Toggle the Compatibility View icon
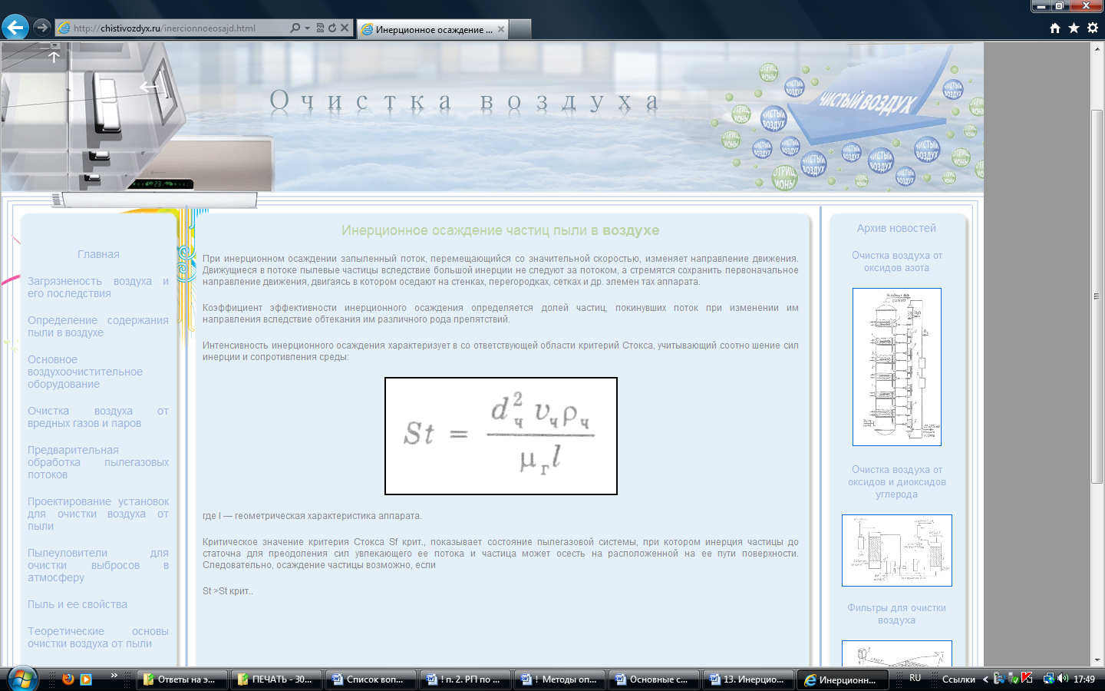1105x691 pixels. pyautogui.click(x=320, y=28)
